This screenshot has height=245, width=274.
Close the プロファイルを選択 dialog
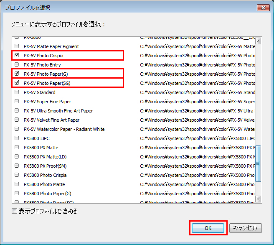tap(263, 8)
